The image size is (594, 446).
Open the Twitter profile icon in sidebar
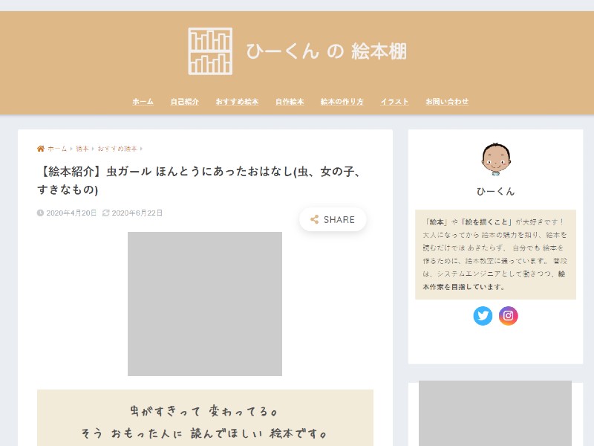(483, 316)
